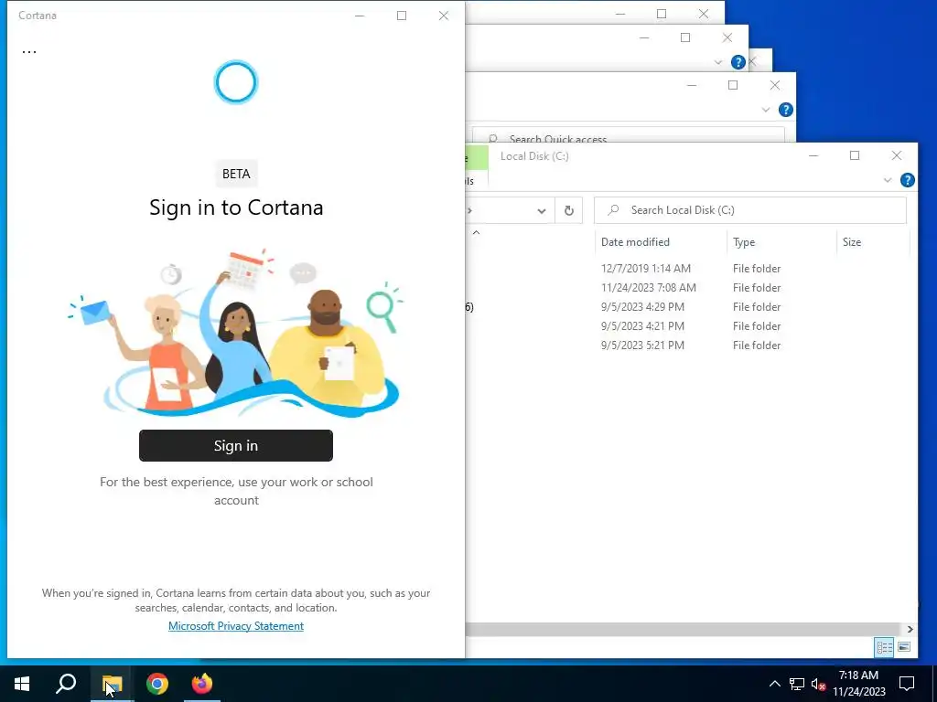Click the Search Local Disk (C:) field

click(750, 210)
